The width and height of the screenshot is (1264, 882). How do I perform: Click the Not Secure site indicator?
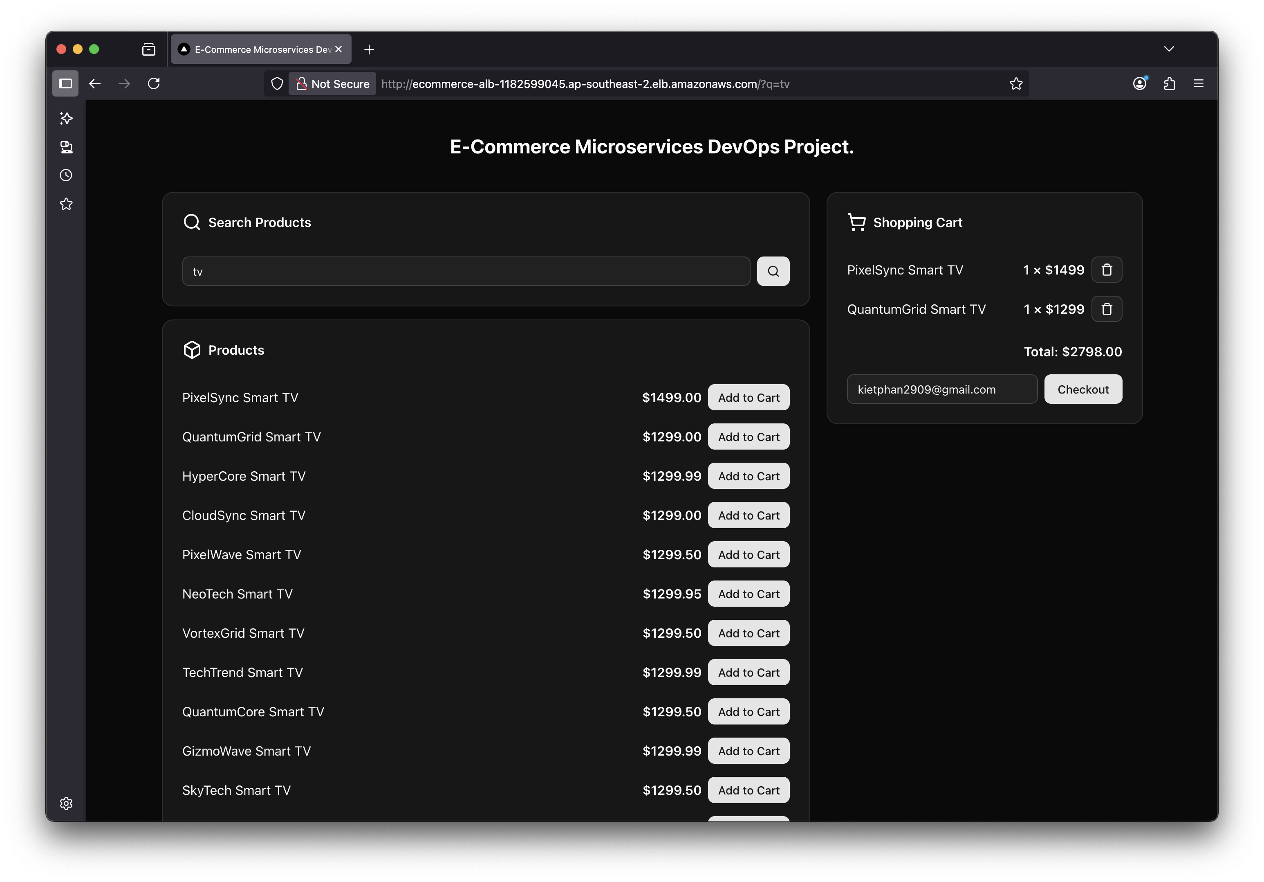click(x=333, y=84)
